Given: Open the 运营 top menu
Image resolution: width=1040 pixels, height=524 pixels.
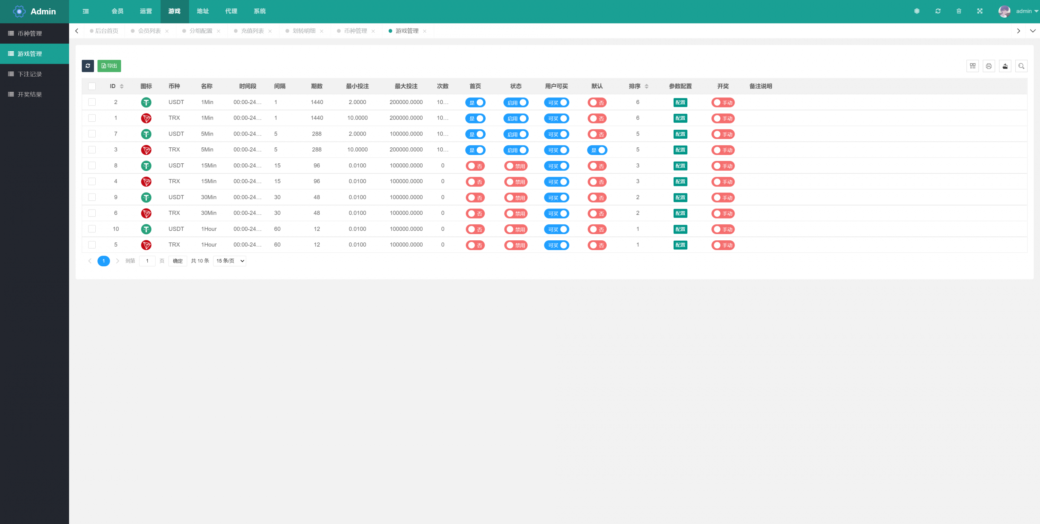Looking at the screenshot, I should 146,11.
